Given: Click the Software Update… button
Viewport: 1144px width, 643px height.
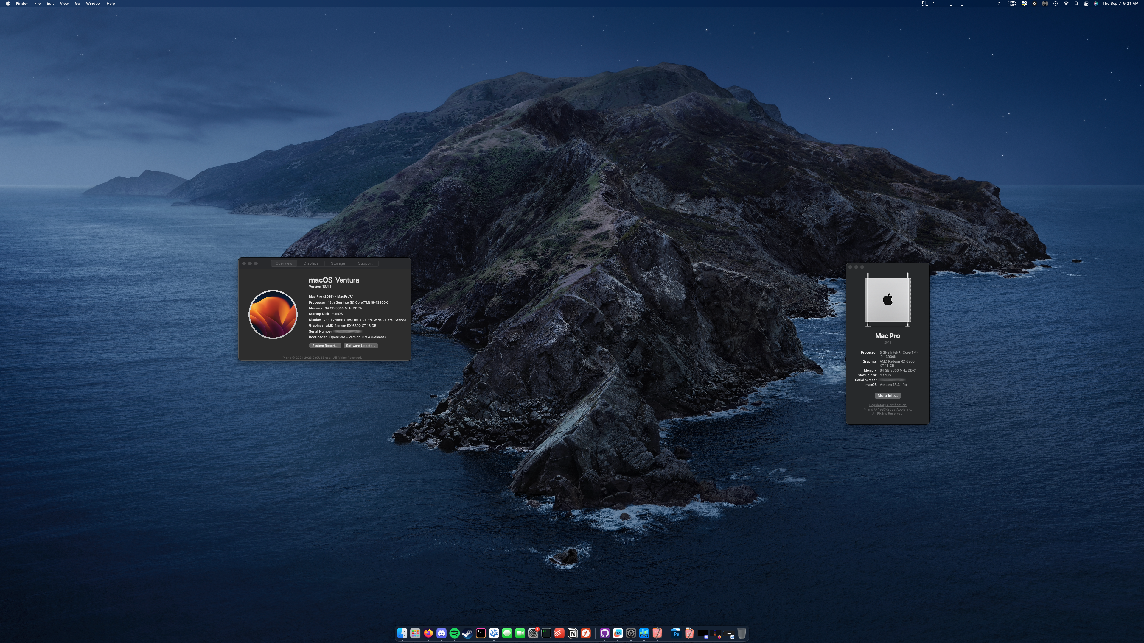Looking at the screenshot, I should coord(360,346).
